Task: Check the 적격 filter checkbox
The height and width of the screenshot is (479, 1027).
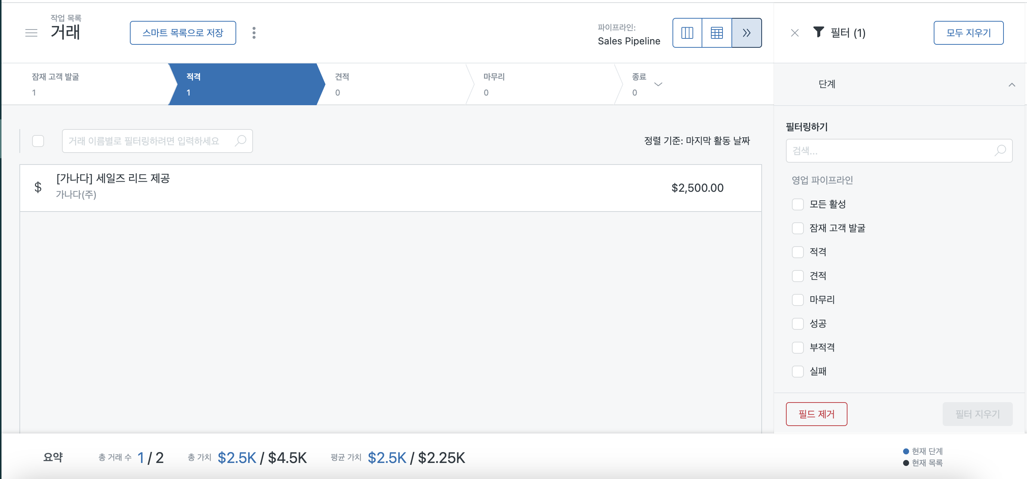Action: 797,252
